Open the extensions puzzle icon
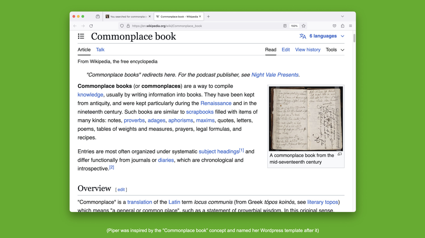 pyautogui.click(x=342, y=26)
